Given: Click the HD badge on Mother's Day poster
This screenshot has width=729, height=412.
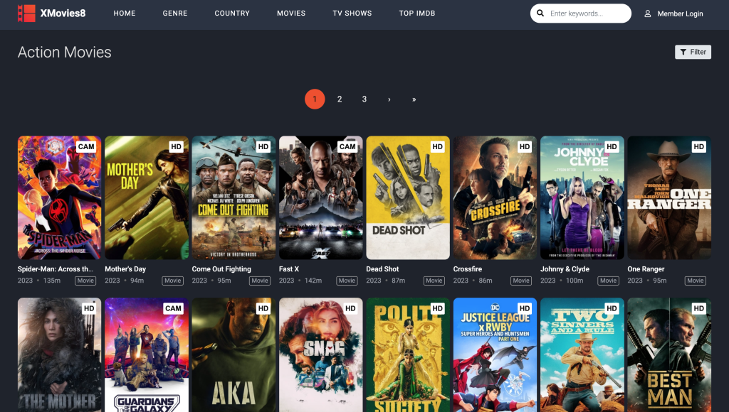Looking at the screenshot, I should tap(177, 146).
